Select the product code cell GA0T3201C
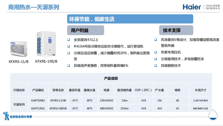This screenshot has height=126, width=223. [38, 108]
